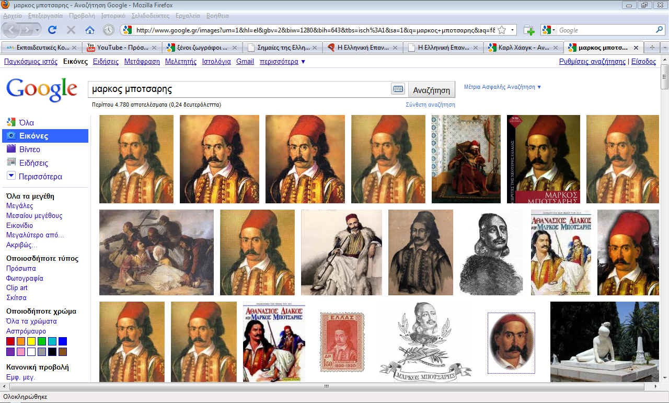The height and width of the screenshot is (403, 669).
Task: Select the Ασπρόμαυρο color filter
Action: pyautogui.click(x=26, y=331)
